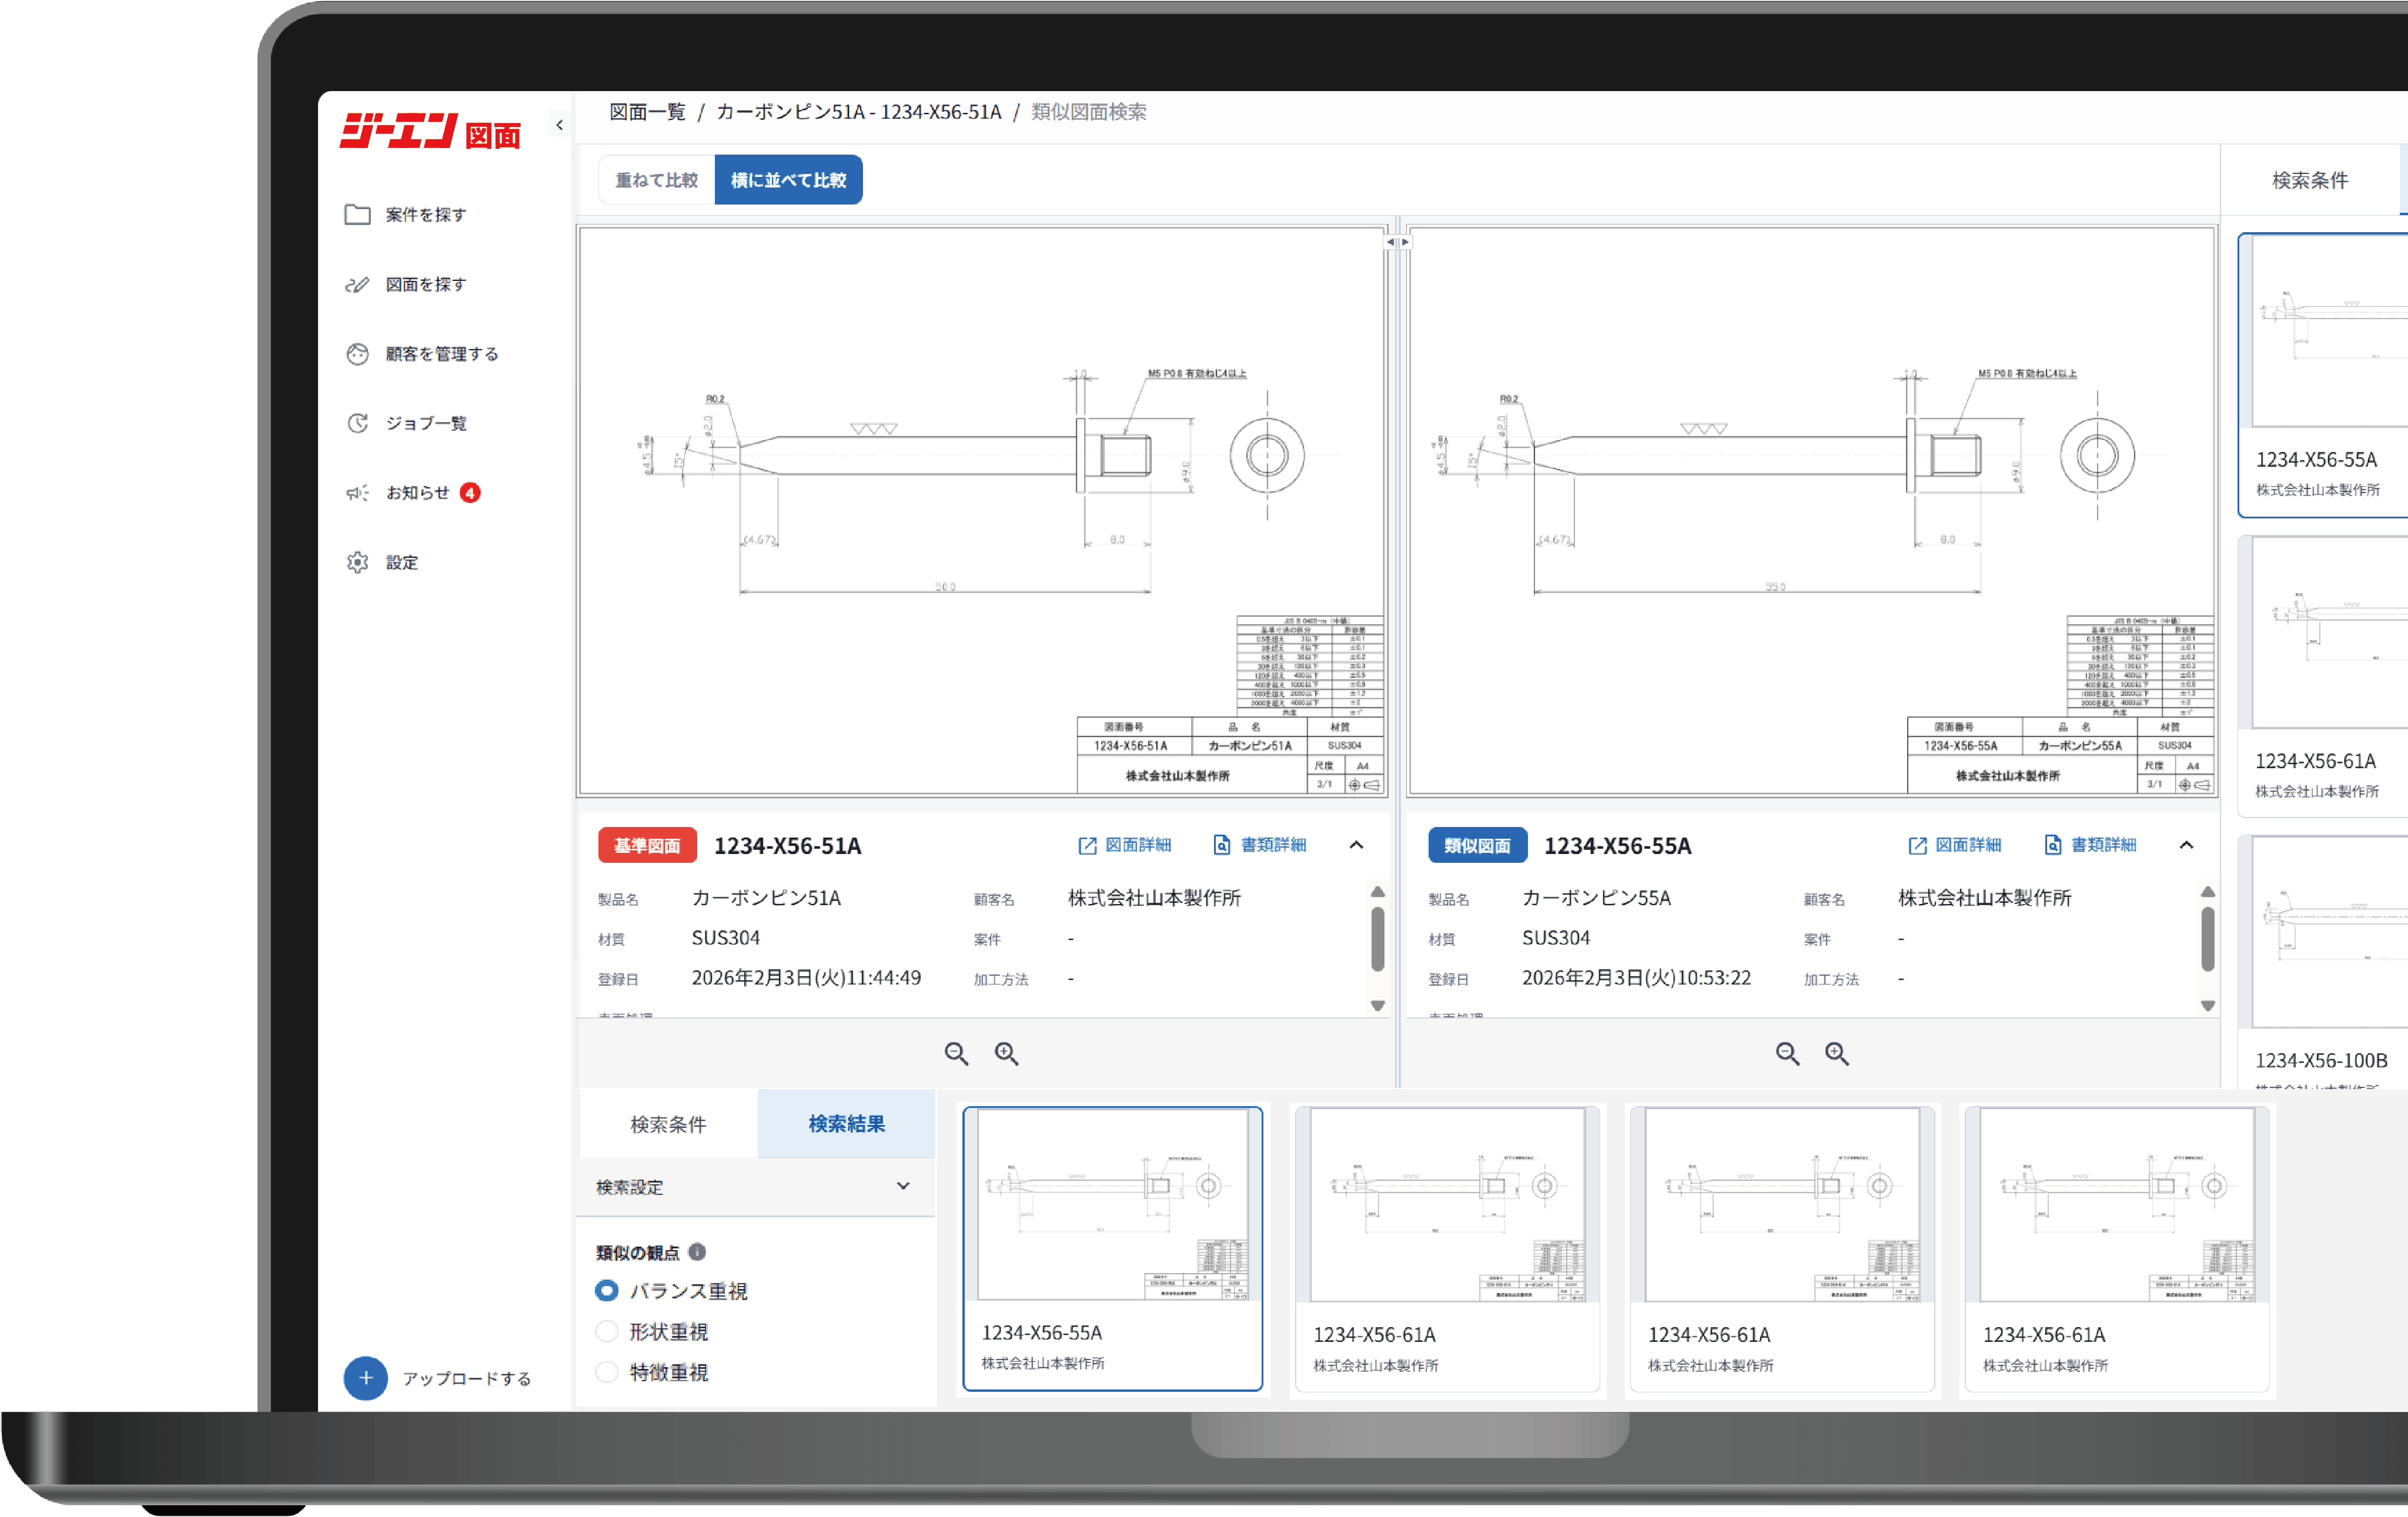The width and height of the screenshot is (2408, 1517).
Task: Click the info icon next to 類似の観点
Action: (x=698, y=1252)
